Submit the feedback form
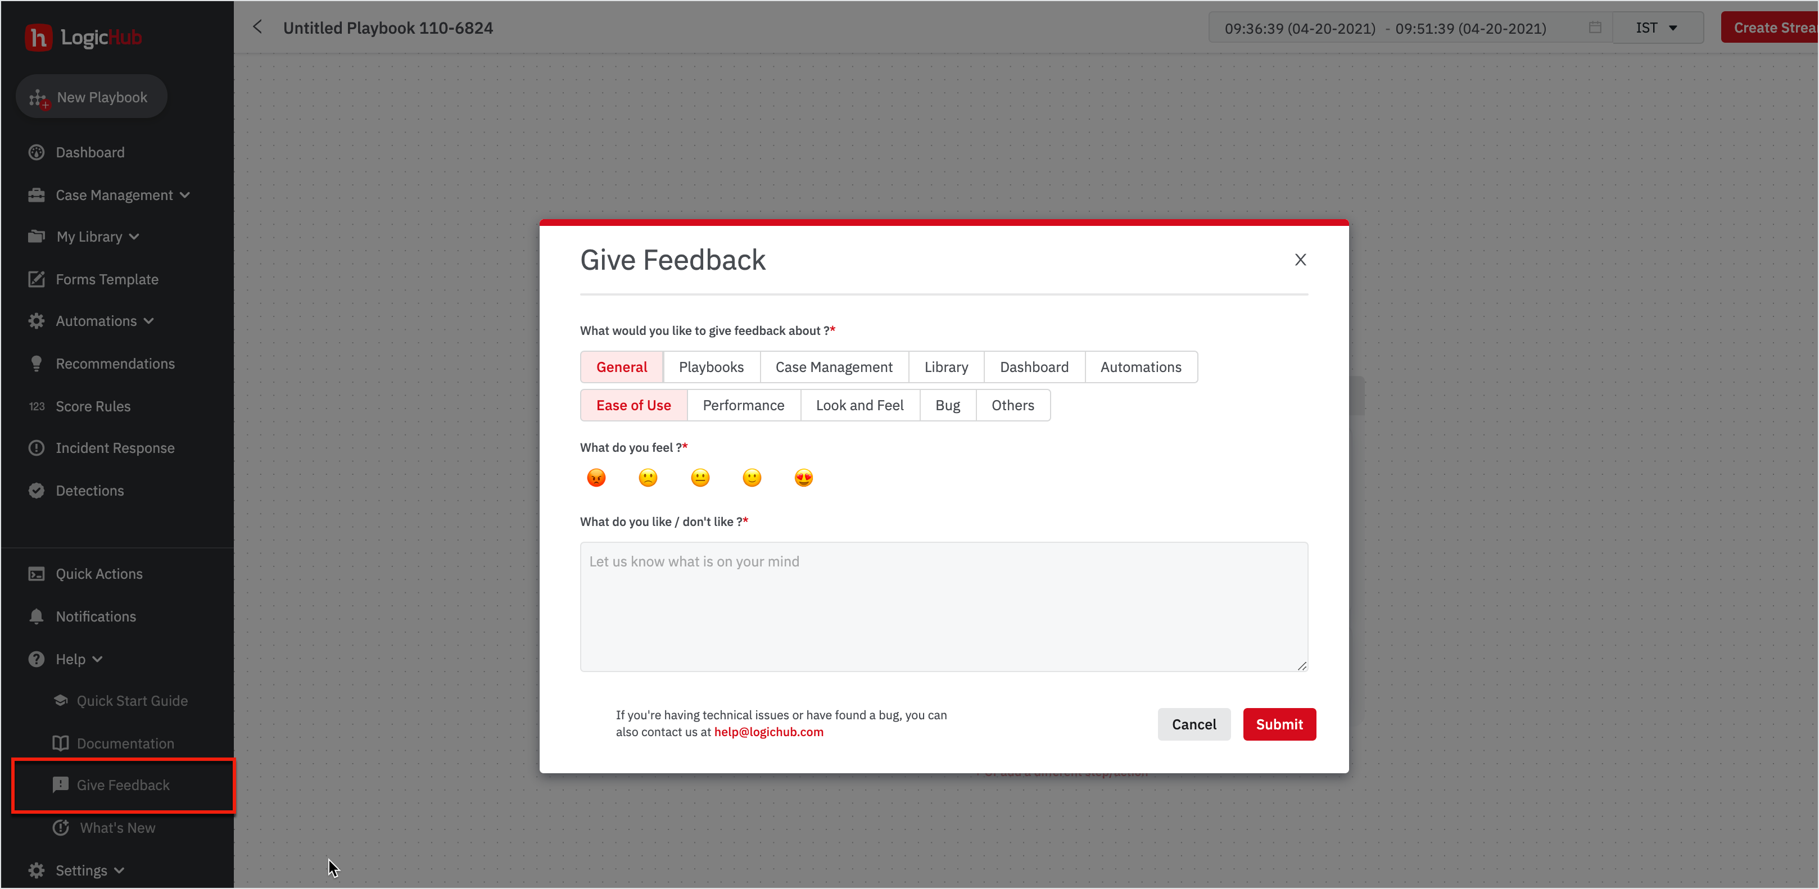Image resolution: width=1819 pixels, height=889 pixels. point(1279,724)
